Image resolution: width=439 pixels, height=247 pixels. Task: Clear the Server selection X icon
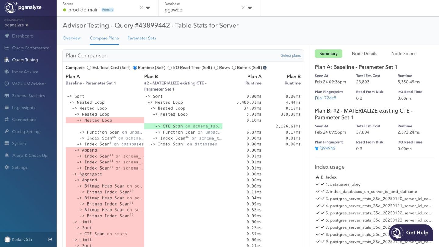[141, 8]
